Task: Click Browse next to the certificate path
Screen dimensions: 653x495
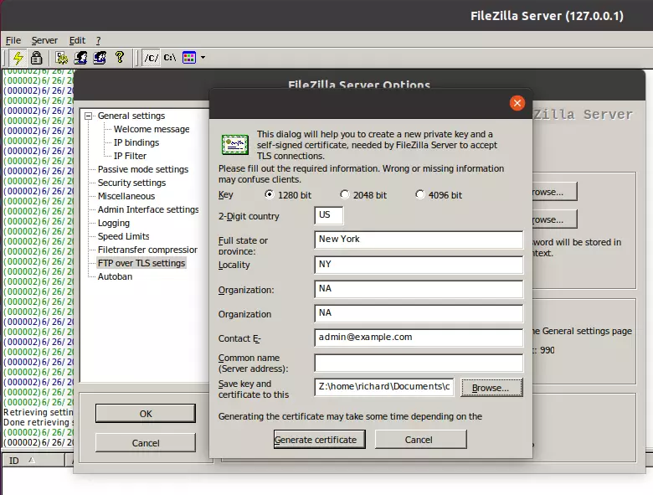Action: coord(491,388)
